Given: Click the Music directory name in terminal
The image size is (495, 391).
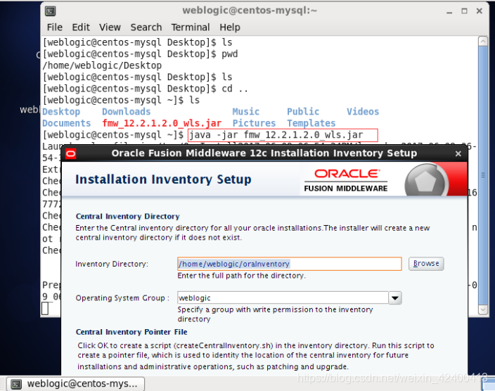Looking at the screenshot, I should (246, 112).
